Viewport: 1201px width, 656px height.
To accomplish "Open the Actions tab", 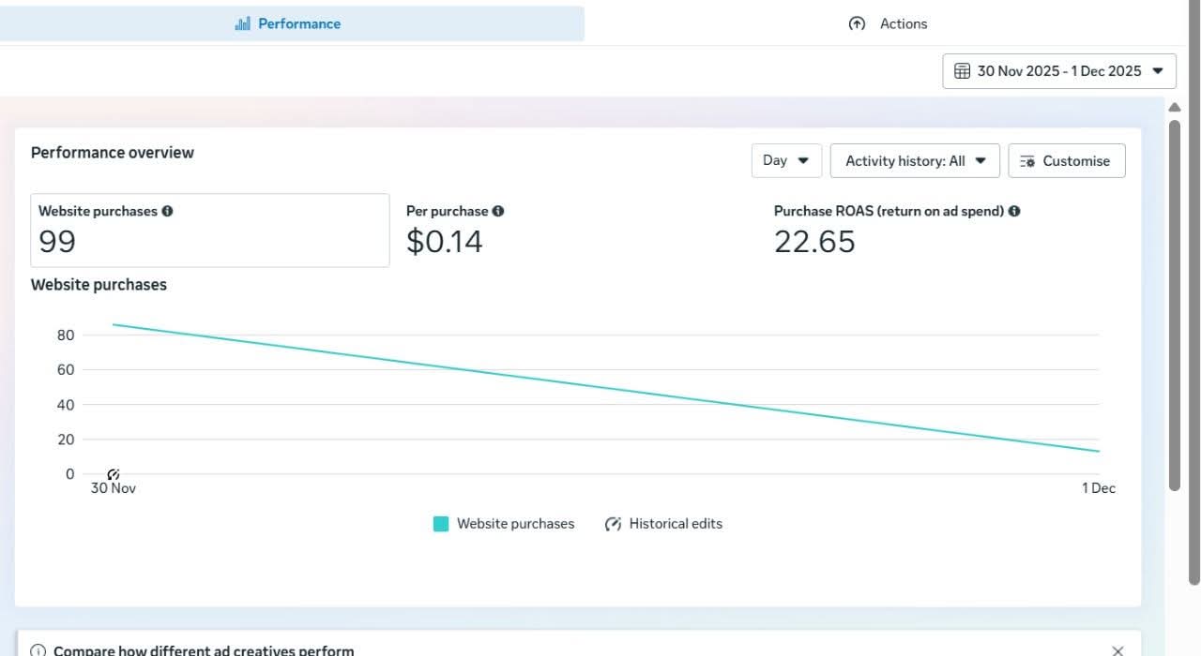I will point(887,23).
